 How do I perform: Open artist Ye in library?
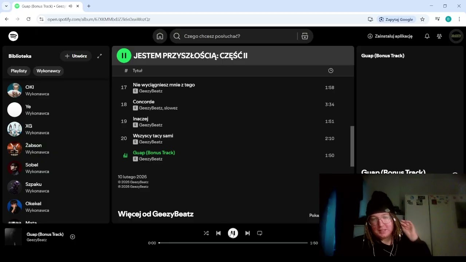click(x=56, y=110)
